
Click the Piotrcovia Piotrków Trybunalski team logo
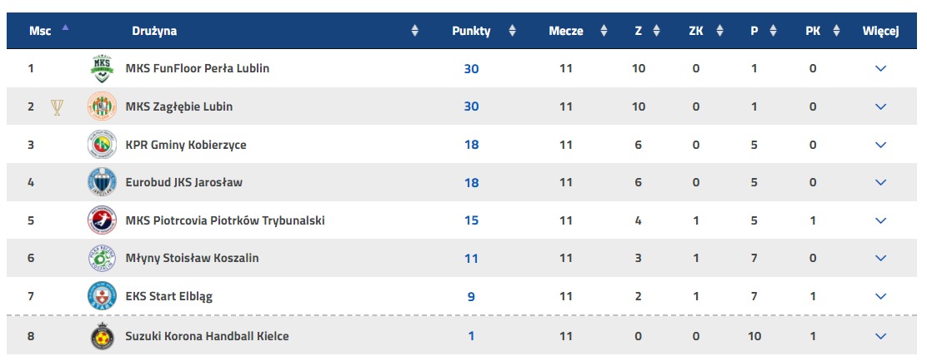point(103,220)
